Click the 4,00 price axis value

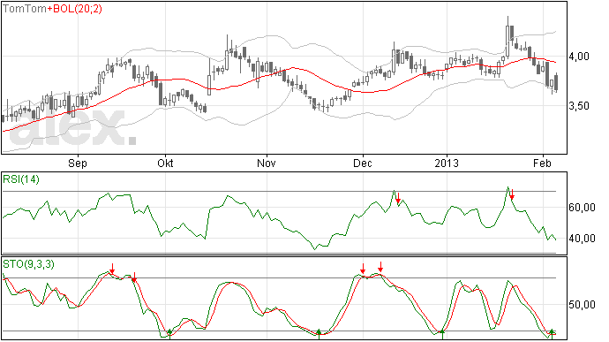[x=579, y=57]
